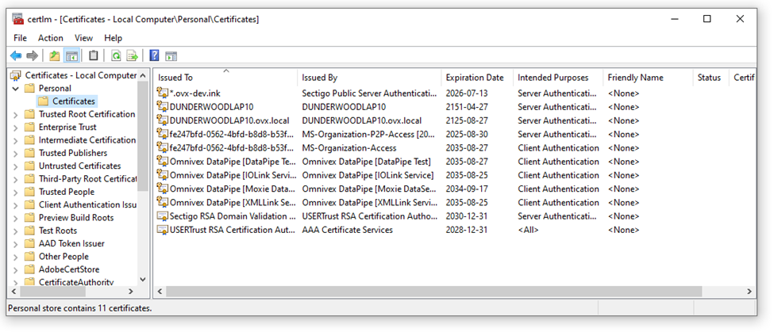774x332 pixels.
Task: Open the View menu
Action: pyautogui.click(x=83, y=38)
